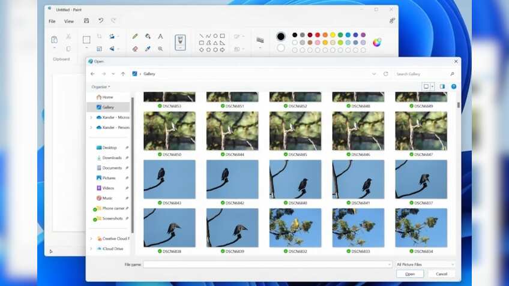The image size is (509, 286).
Task: Go up one folder level in Open dialog
Action: (123, 74)
